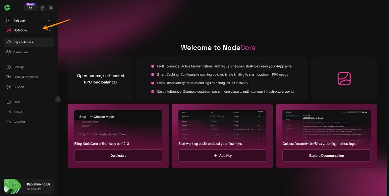This screenshot has width=389, height=196.
Task: Click the Add Key button
Action: point(222,156)
